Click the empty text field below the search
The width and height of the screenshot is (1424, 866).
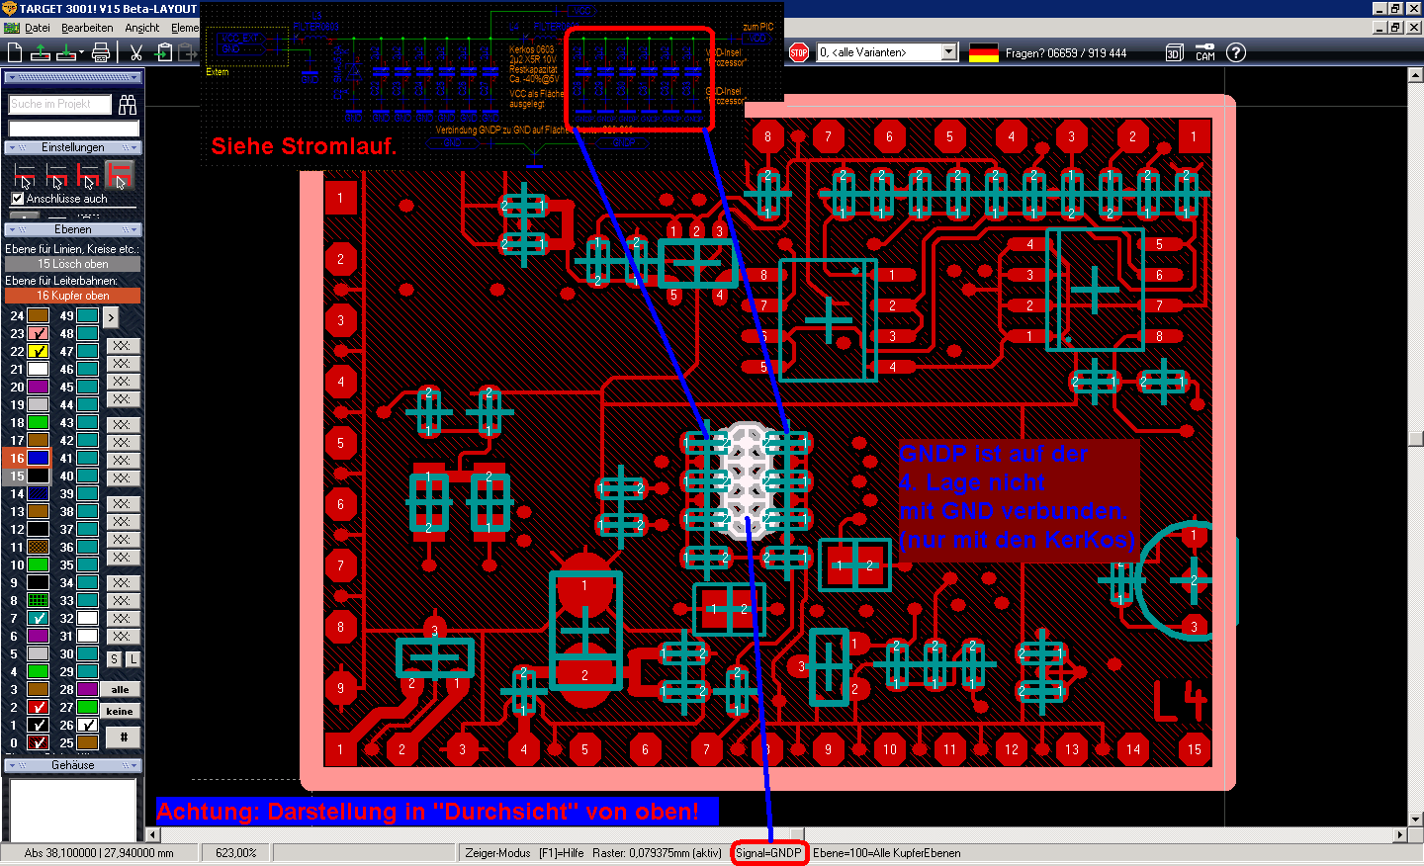(x=74, y=129)
